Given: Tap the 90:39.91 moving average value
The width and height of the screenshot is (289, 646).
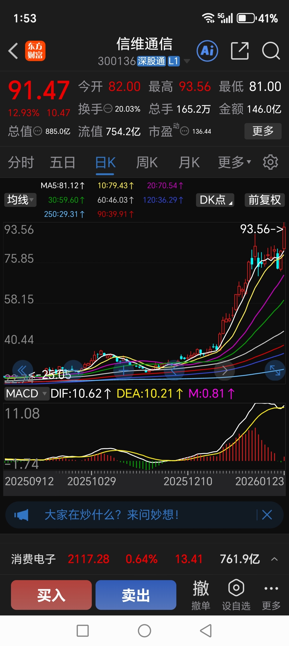Looking at the screenshot, I should (x=116, y=214).
